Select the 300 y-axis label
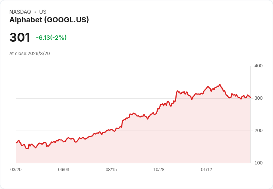273x189 pixels. click(258, 98)
